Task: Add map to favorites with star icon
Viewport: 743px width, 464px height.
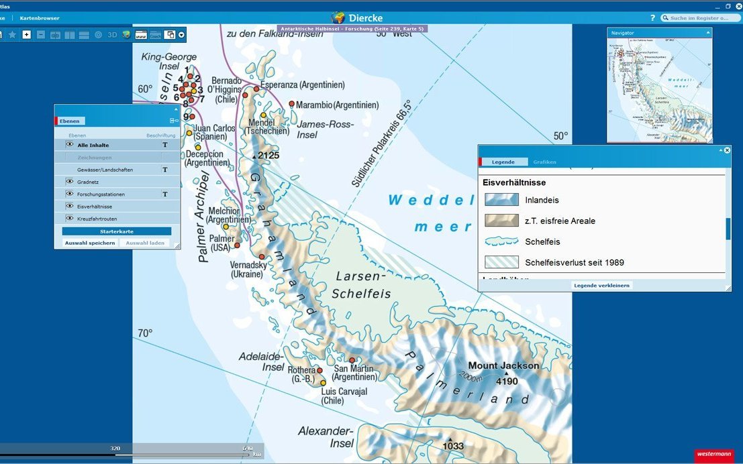Action: pyautogui.click(x=12, y=34)
